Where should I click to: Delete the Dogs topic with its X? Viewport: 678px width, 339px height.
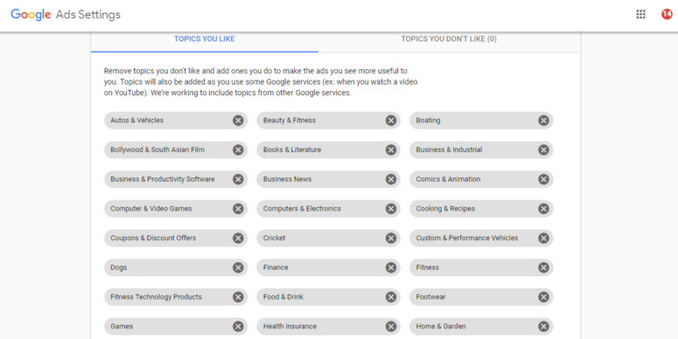238,267
